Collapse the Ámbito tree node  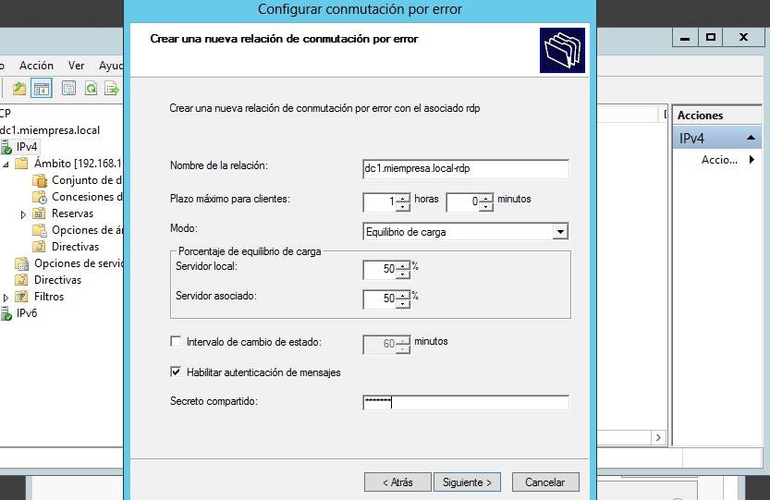click(x=6, y=164)
